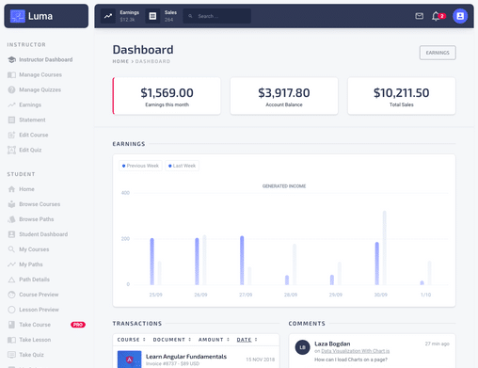Open the Earnings trend icon in top bar
Viewport: 478px width, 368px height.
point(108,16)
